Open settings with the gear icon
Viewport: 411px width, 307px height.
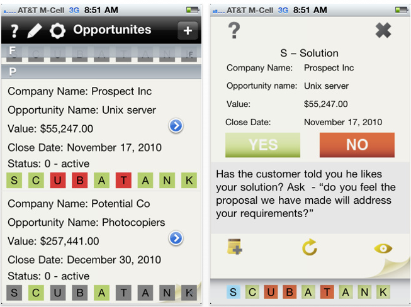coord(57,31)
